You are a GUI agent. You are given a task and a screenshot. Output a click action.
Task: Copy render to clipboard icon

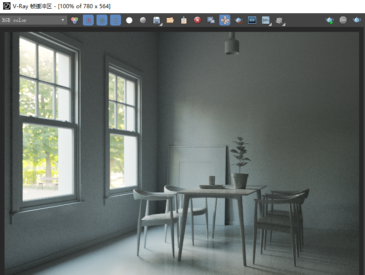click(184, 20)
